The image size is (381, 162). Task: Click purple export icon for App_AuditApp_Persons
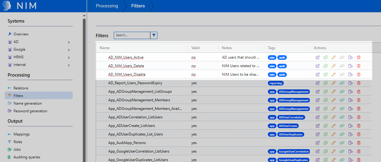(350, 143)
